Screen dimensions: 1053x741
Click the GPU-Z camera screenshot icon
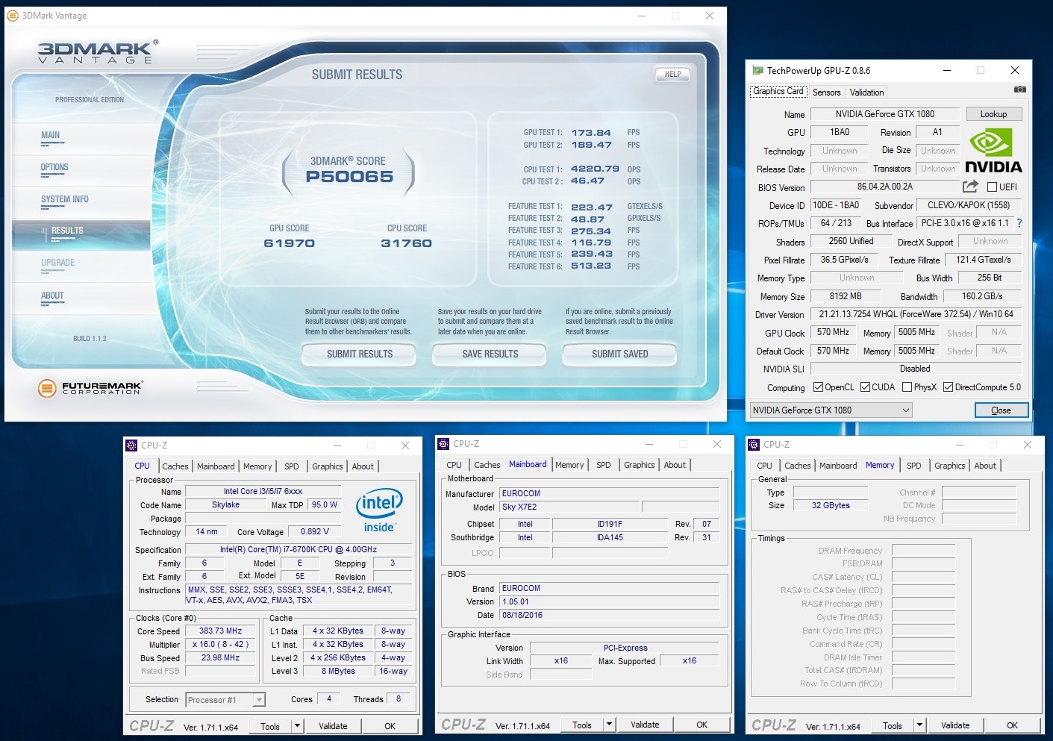[1019, 90]
